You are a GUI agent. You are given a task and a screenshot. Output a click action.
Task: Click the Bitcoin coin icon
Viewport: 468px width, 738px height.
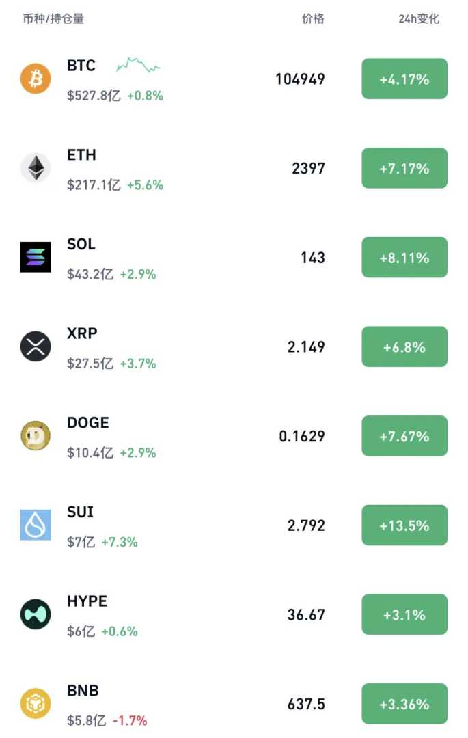pyautogui.click(x=36, y=79)
